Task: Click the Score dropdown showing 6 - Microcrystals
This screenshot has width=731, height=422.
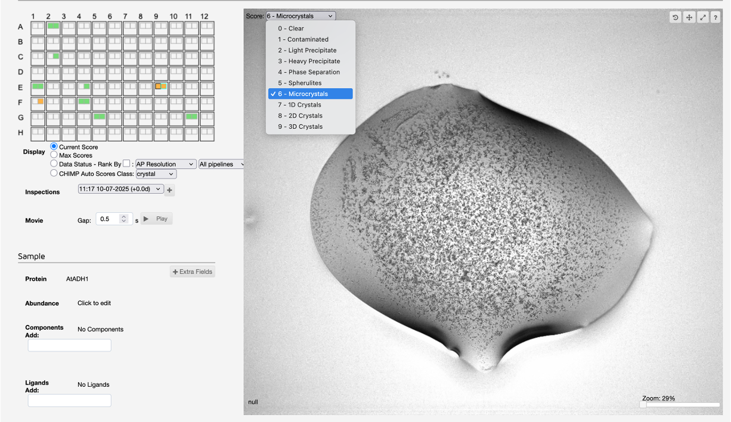Action: (301, 16)
